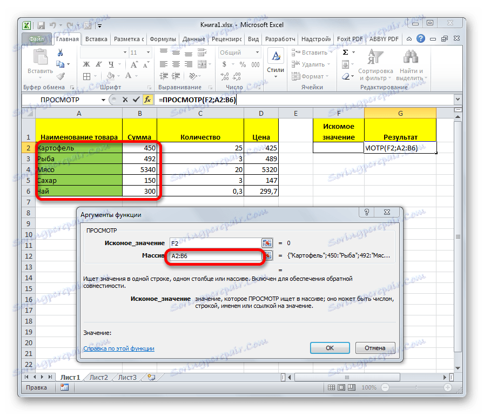Screen dimensions: 484x415
Task: Click the increase decimal icon
Action: 225,76
